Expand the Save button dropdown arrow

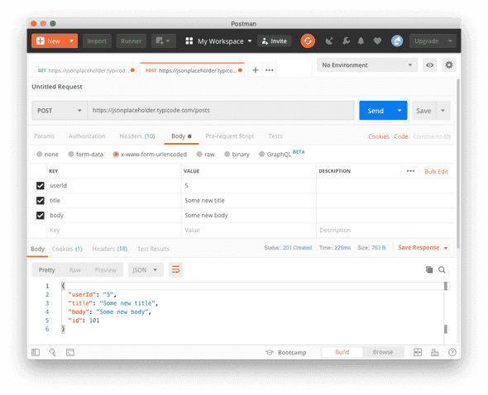click(443, 111)
